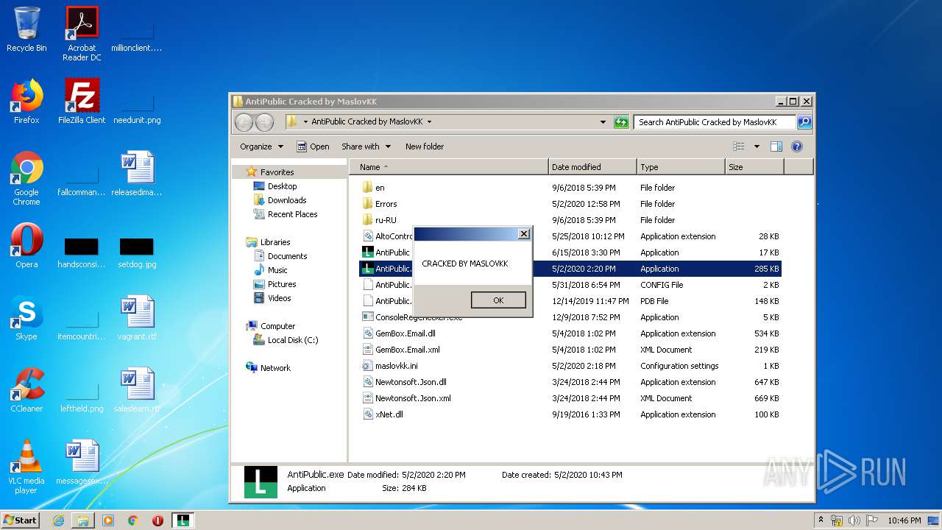Image resolution: width=942 pixels, height=530 pixels.
Task: Select the Errors folder
Action: [570, 204]
